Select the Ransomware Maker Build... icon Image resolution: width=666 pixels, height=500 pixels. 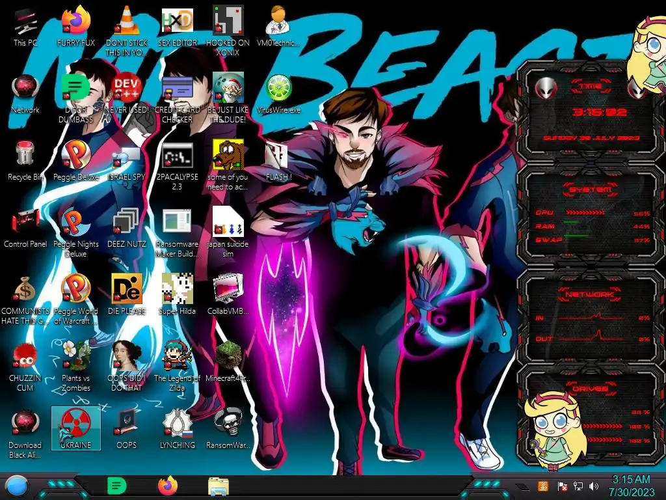pyautogui.click(x=178, y=233)
